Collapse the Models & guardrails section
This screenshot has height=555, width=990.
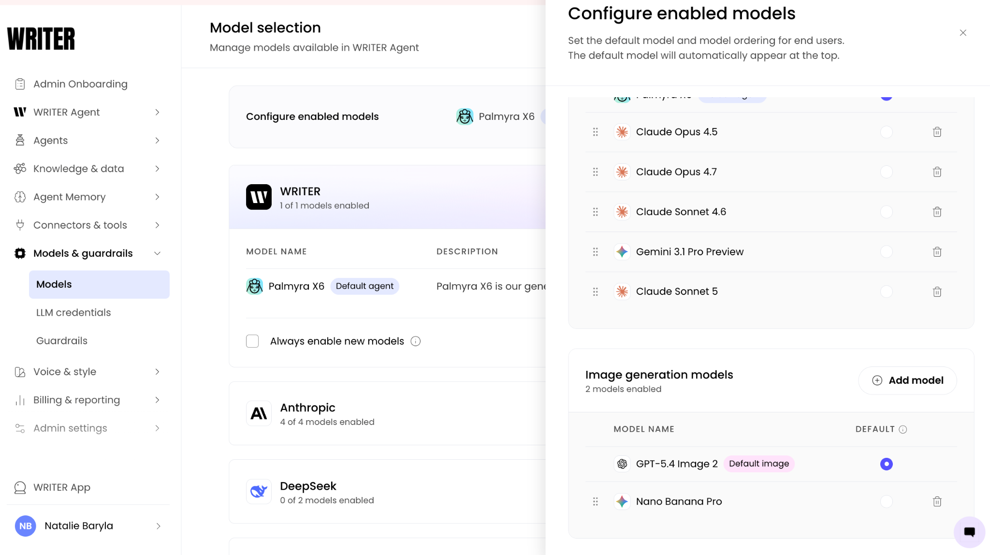[157, 253]
